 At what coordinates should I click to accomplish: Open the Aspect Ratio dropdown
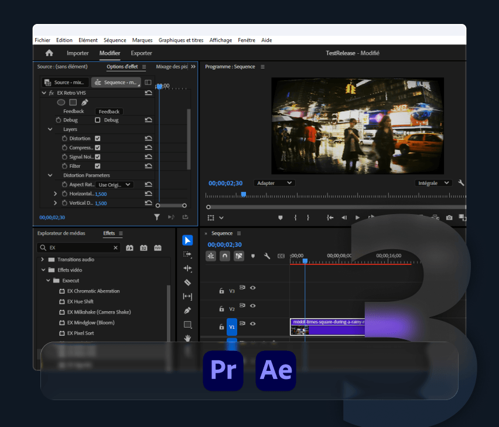point(115,185)
